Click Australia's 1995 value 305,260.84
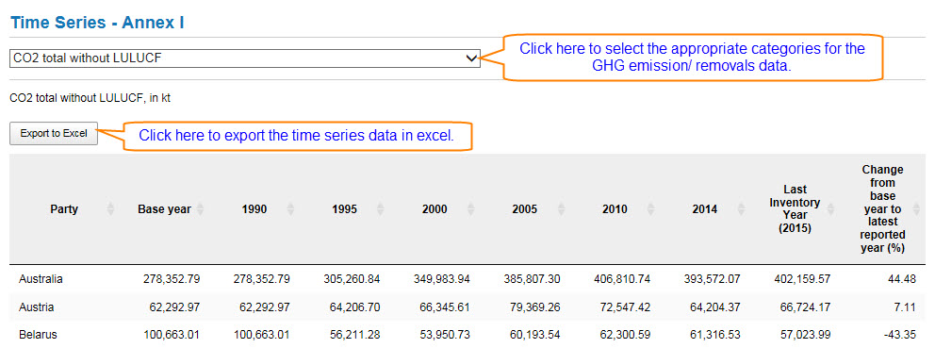This screenshot has height=348, width=935. click(x=352, y=279)
